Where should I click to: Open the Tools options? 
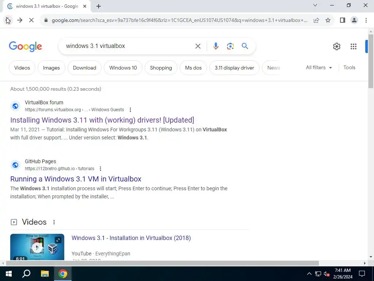349,68
